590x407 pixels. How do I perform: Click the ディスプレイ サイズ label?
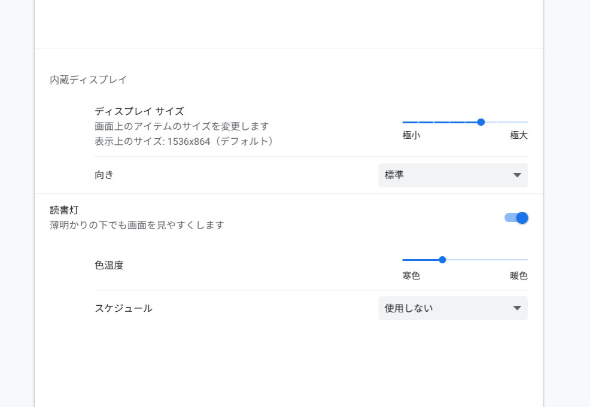click(139, 110)
